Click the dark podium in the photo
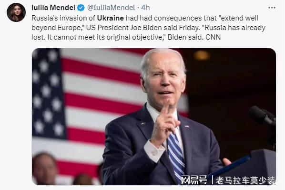The height and width of the screenshot is (190, 285). [x=254, y=167]
